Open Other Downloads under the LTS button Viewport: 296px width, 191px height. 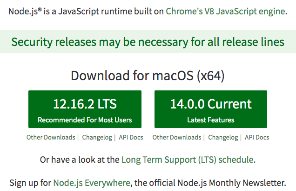[51, 137]
